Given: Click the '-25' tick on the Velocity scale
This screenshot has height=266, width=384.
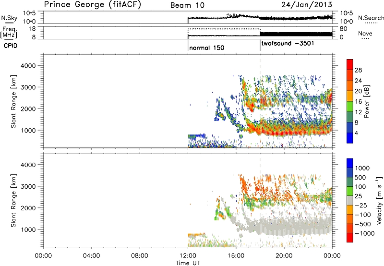Looking at the screenshot, I should click(x=361, y=205).
